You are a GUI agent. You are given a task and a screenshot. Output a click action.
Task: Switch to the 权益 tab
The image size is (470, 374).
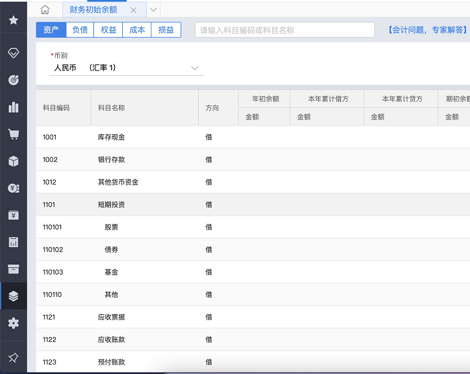click(x=109, y=30)
